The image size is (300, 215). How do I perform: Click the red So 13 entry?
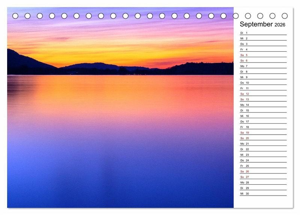tap(263, 99)
